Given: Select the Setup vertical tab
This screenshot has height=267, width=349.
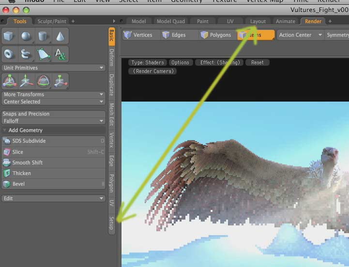Looking at the screenshot, I should pyautogui.click(x=112, y=223).
